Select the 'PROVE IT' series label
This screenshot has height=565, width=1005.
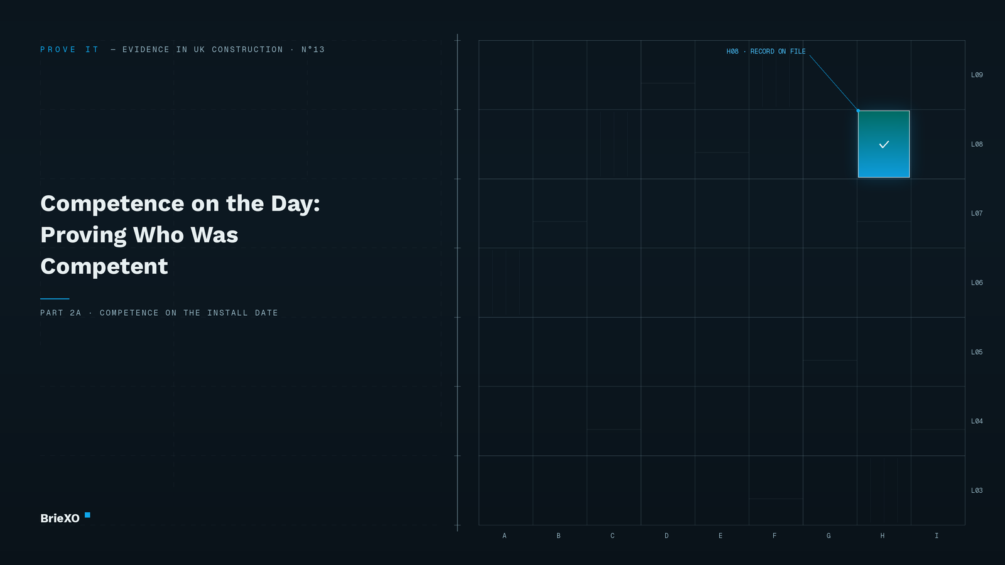[x=70, y=50]
